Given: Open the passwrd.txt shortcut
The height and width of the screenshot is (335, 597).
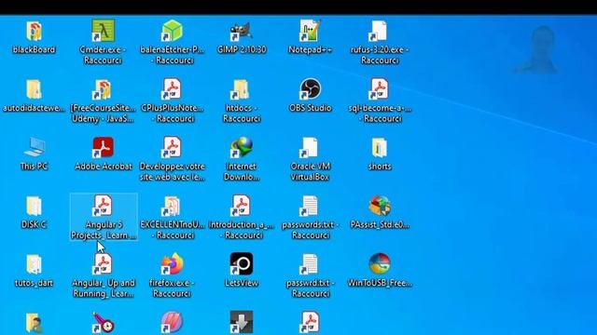Looking at the screenshot, I should [x=310, y=264].
